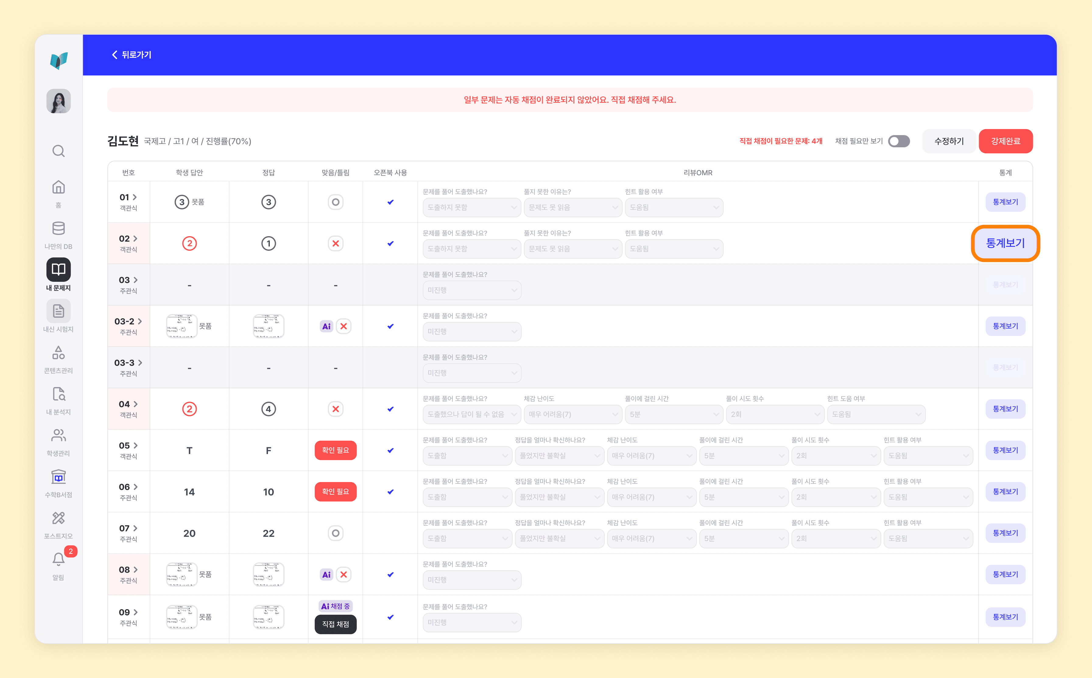1092x678 pixels.
Task: Go to the 홈 house icon
Action: tap(58, 187)
